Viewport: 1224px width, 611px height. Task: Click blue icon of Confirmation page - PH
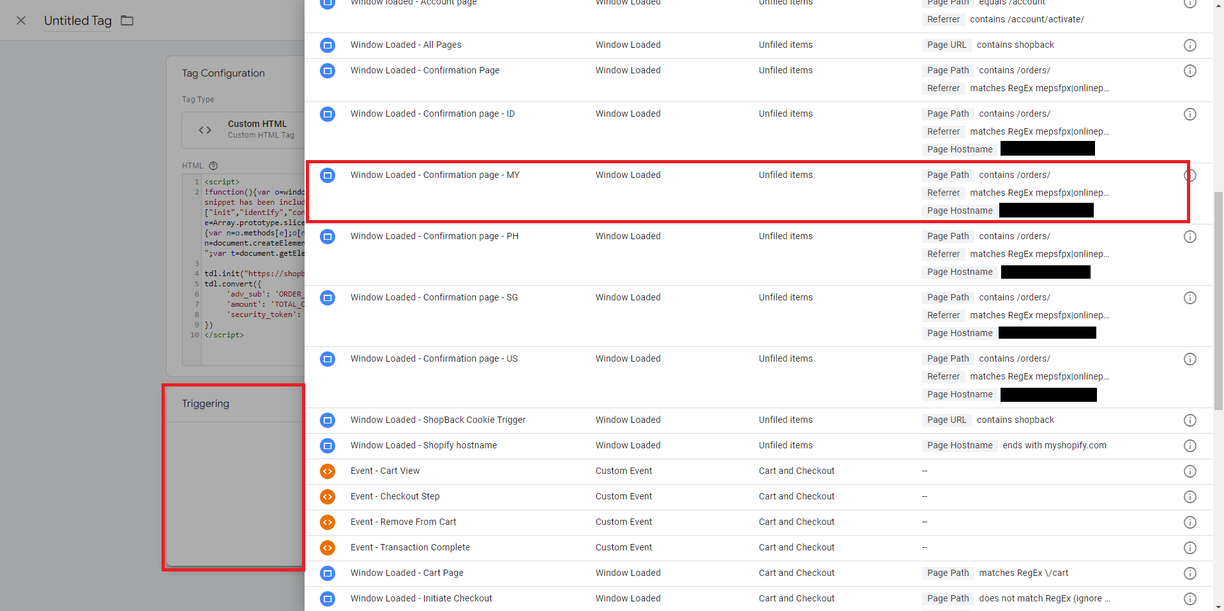328,237
